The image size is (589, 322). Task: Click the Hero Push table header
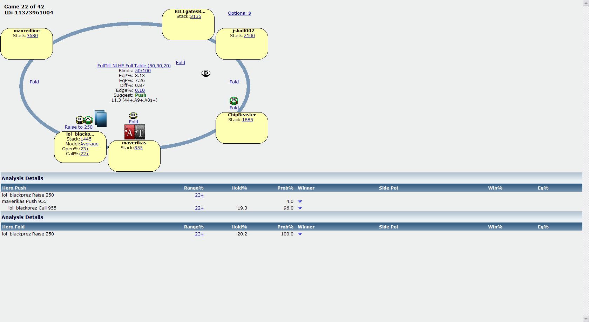[14, 188]
